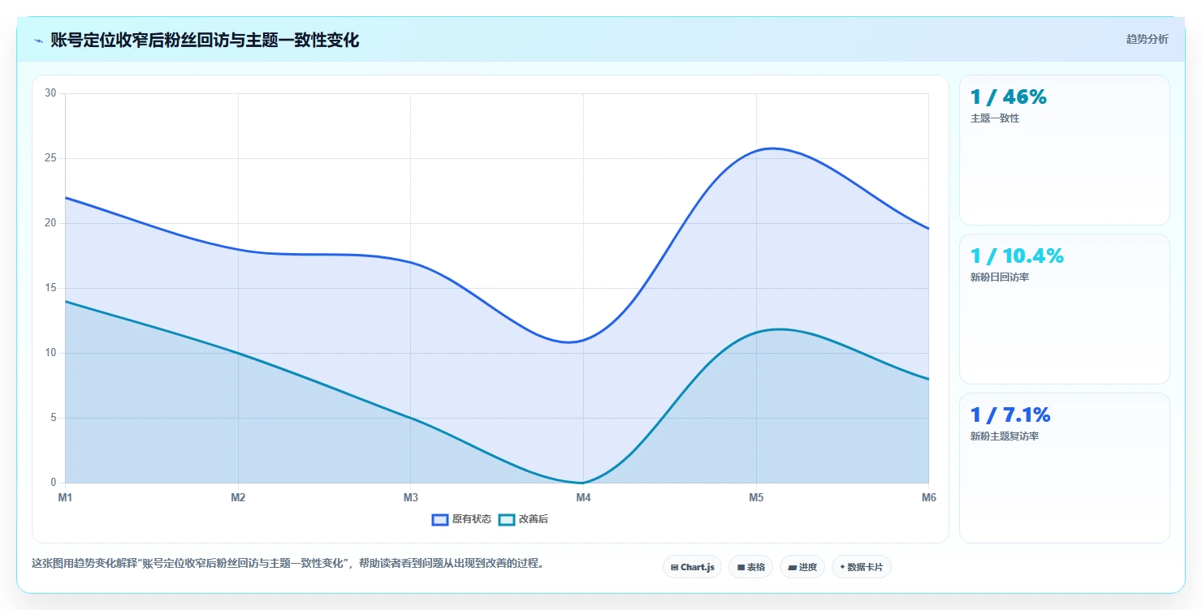1202x610 pixels.
Task: Click the page title about 账号定位收窄
Action: 205,40
